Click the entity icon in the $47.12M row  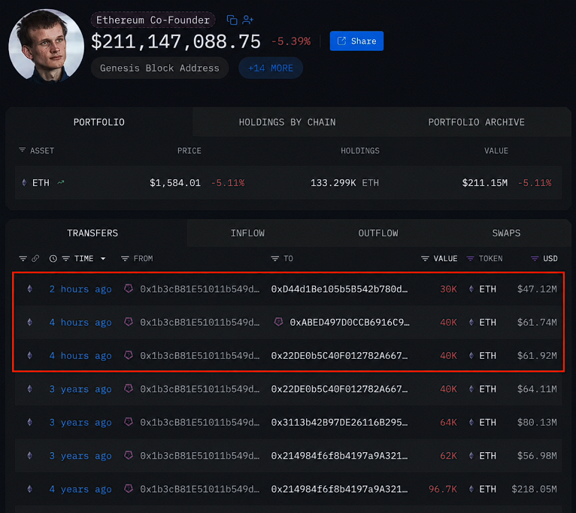click(x=128, y=289)
